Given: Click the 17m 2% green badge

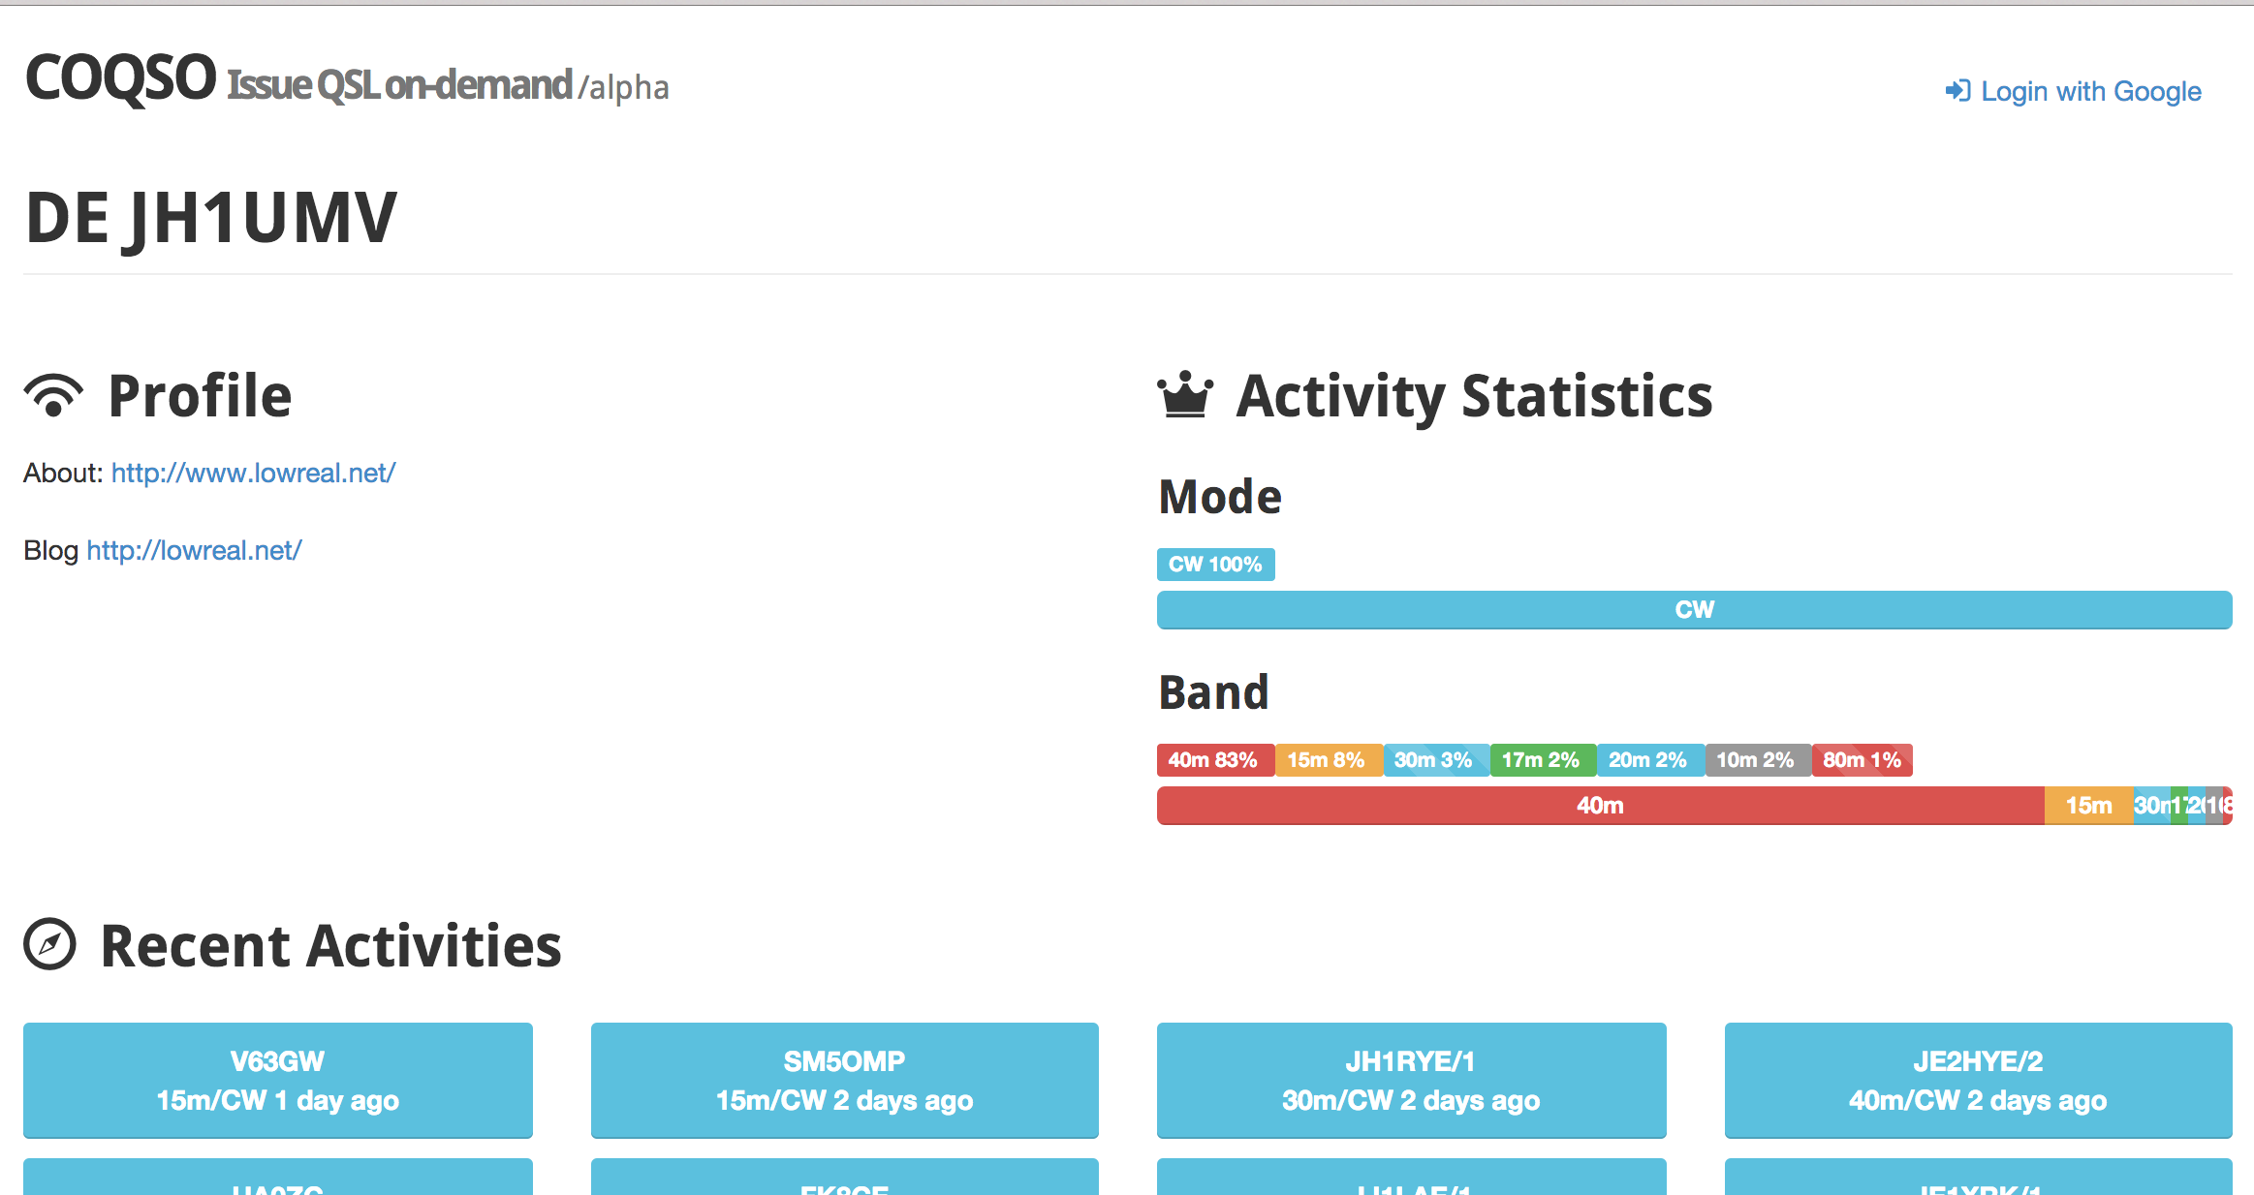Looking at the screenshot, I should (1542, 760).
